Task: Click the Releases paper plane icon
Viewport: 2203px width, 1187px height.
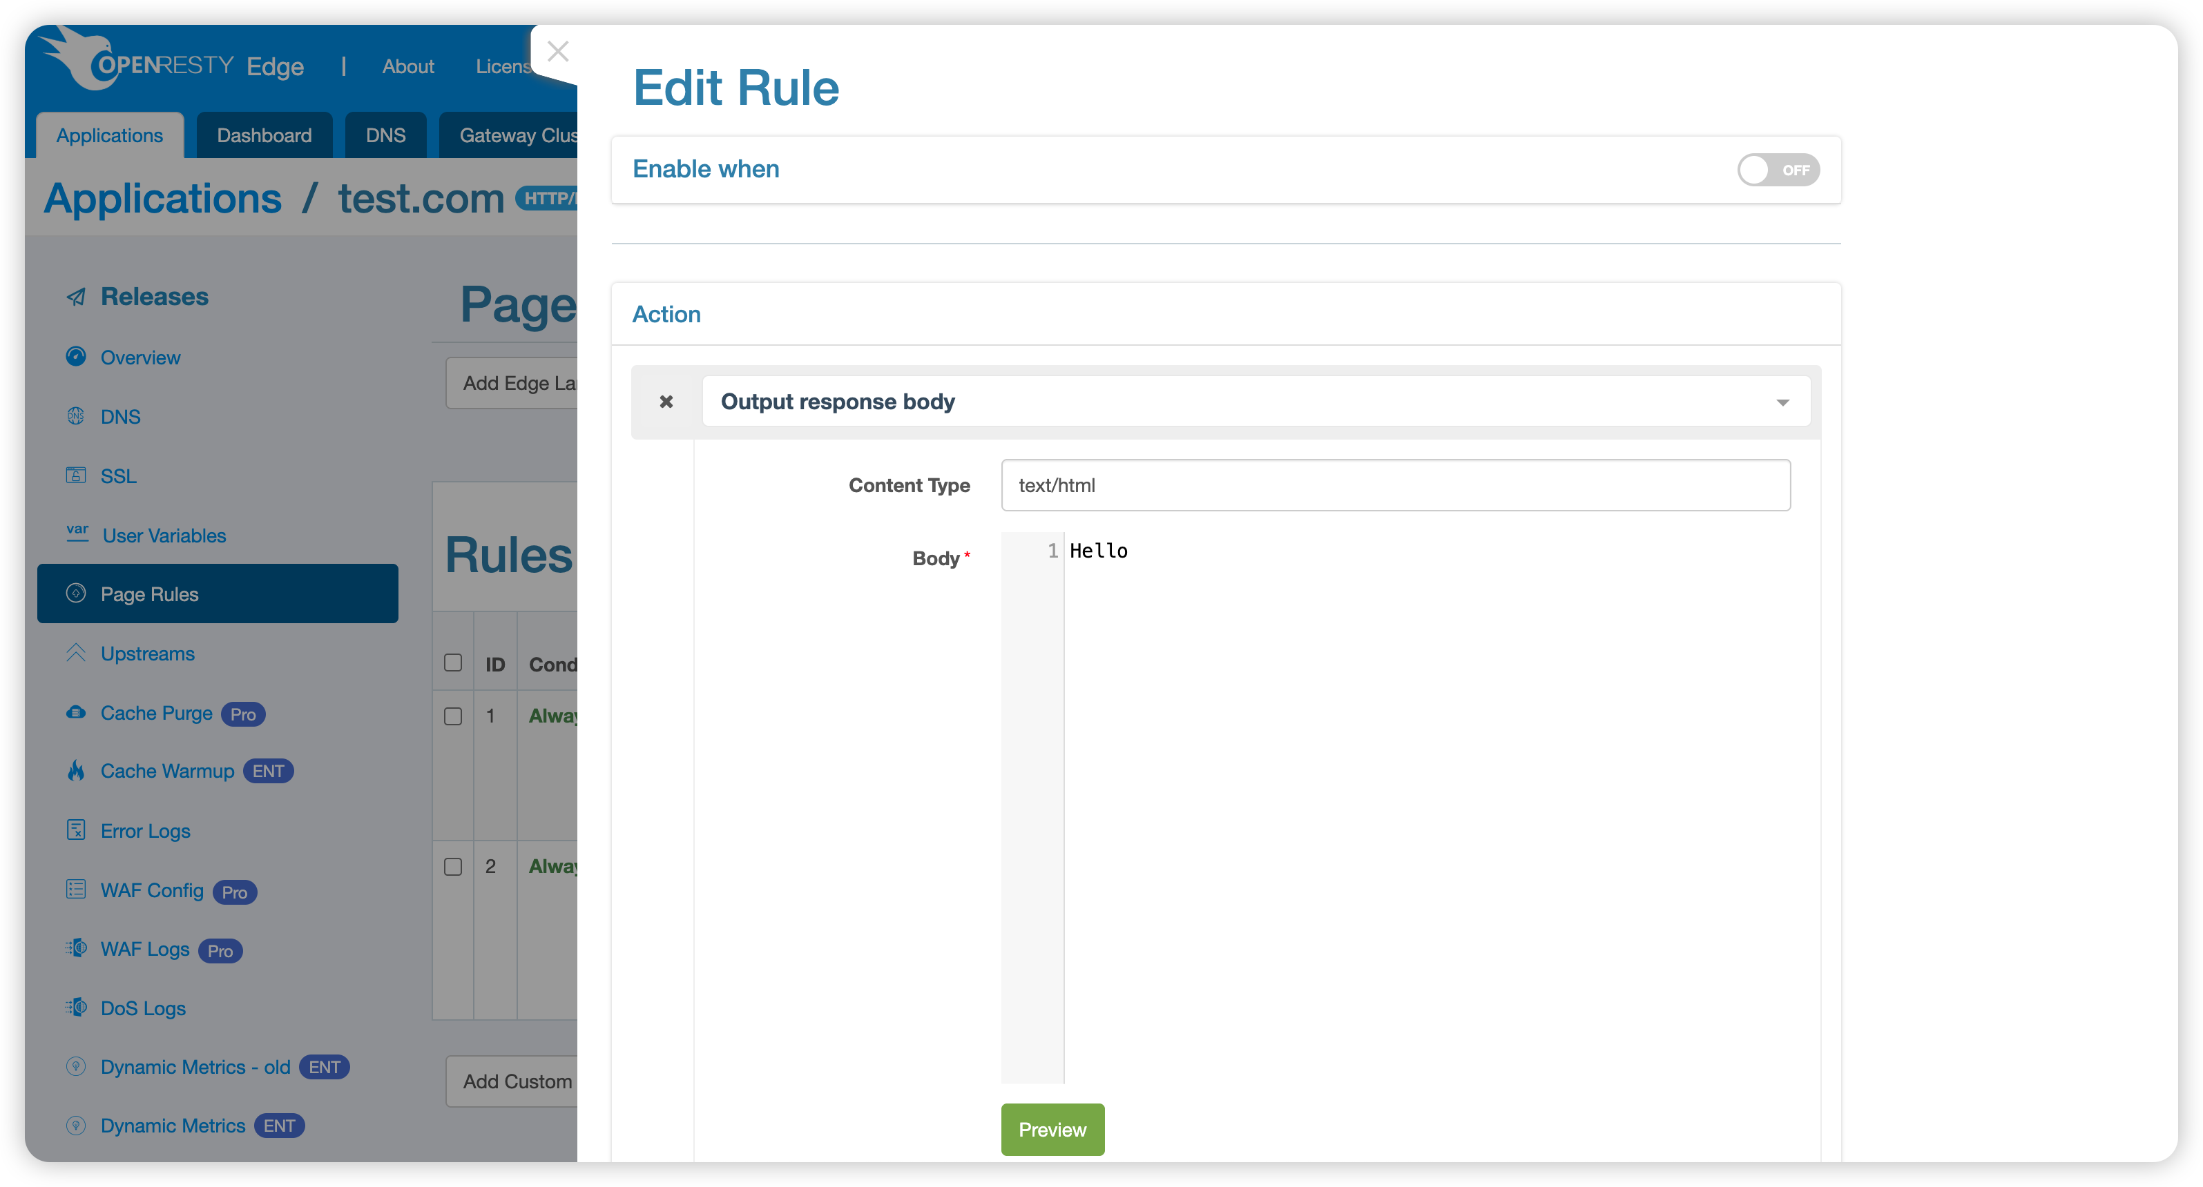Action: pyautogui.click(x=76, y=297)
